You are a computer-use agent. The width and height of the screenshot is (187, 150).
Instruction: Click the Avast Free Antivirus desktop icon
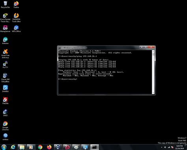(5, 53)
